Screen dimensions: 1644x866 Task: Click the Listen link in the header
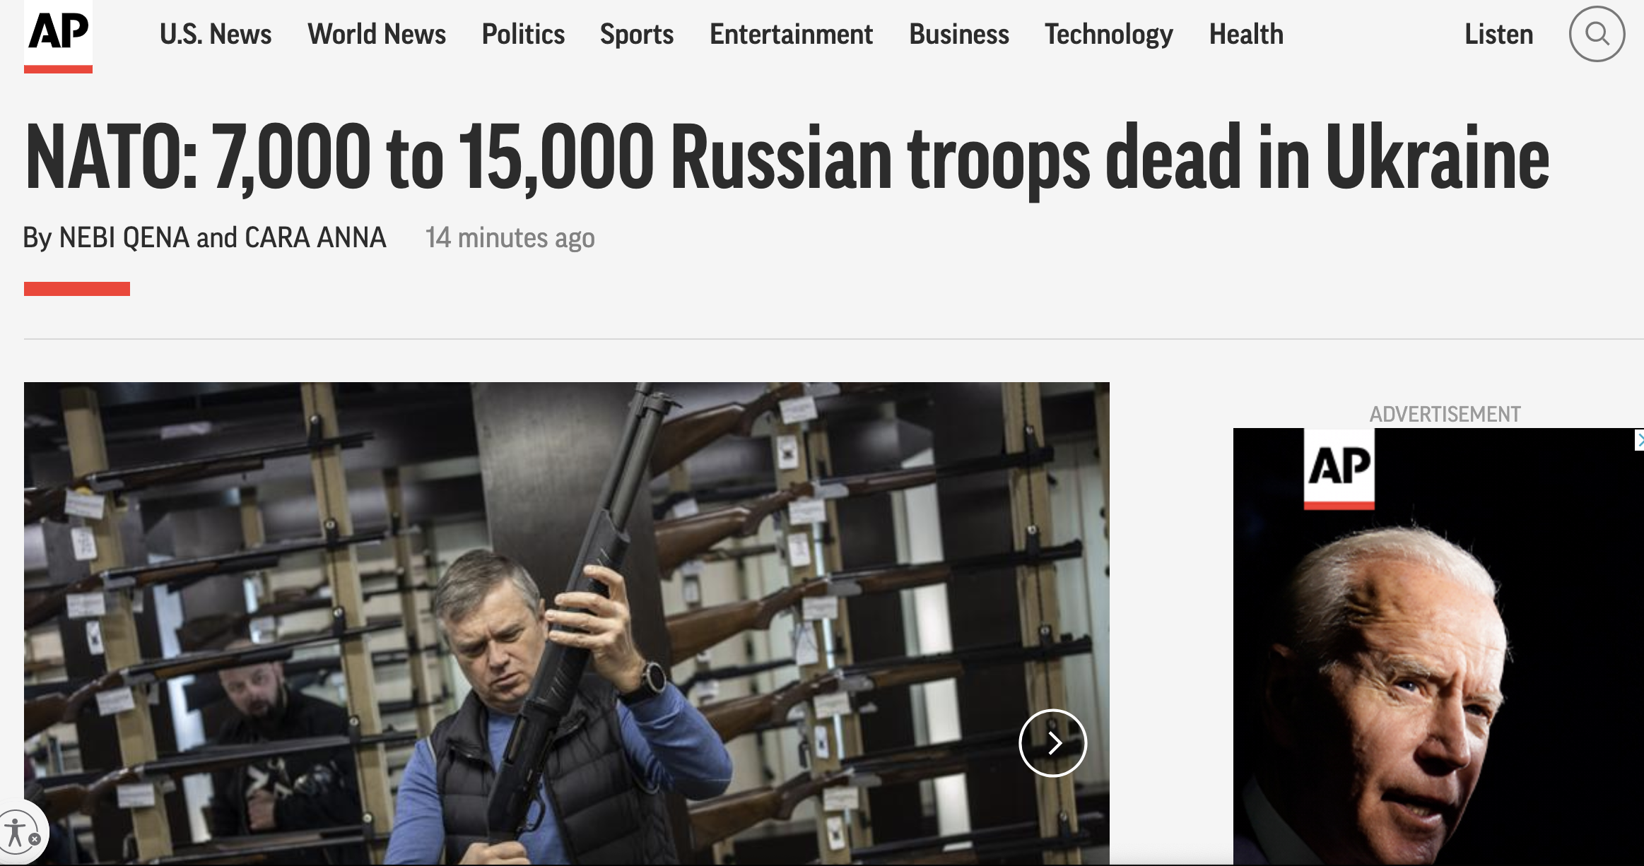click(1498, 34)
